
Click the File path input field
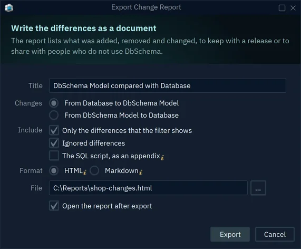(x=148, y=188)
